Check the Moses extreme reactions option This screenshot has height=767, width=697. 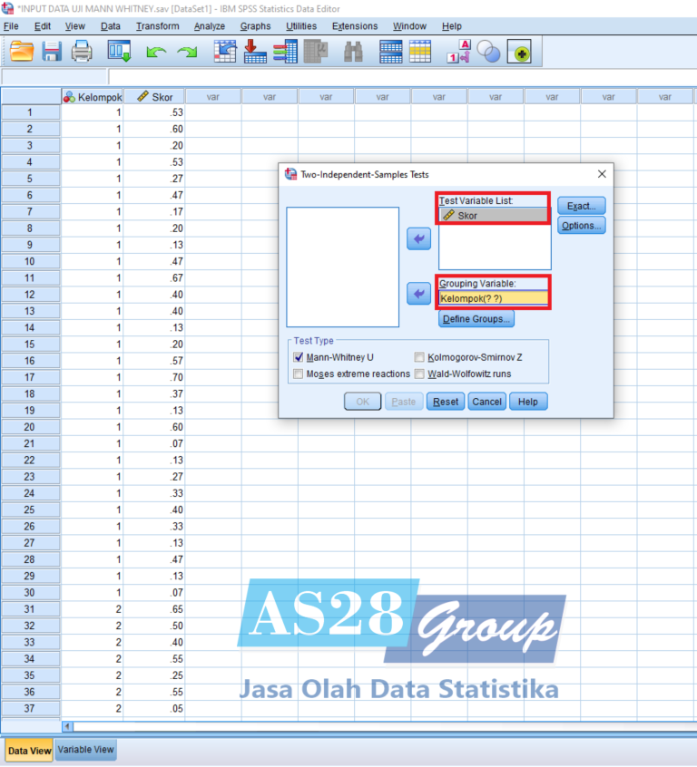coord(299,374)
